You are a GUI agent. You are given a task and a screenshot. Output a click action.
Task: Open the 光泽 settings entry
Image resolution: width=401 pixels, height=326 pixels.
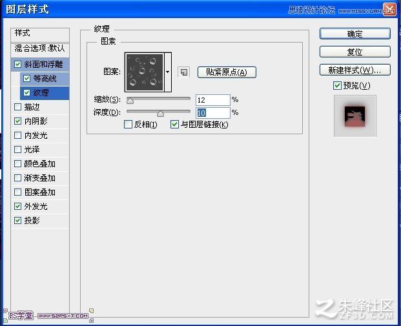32,149
